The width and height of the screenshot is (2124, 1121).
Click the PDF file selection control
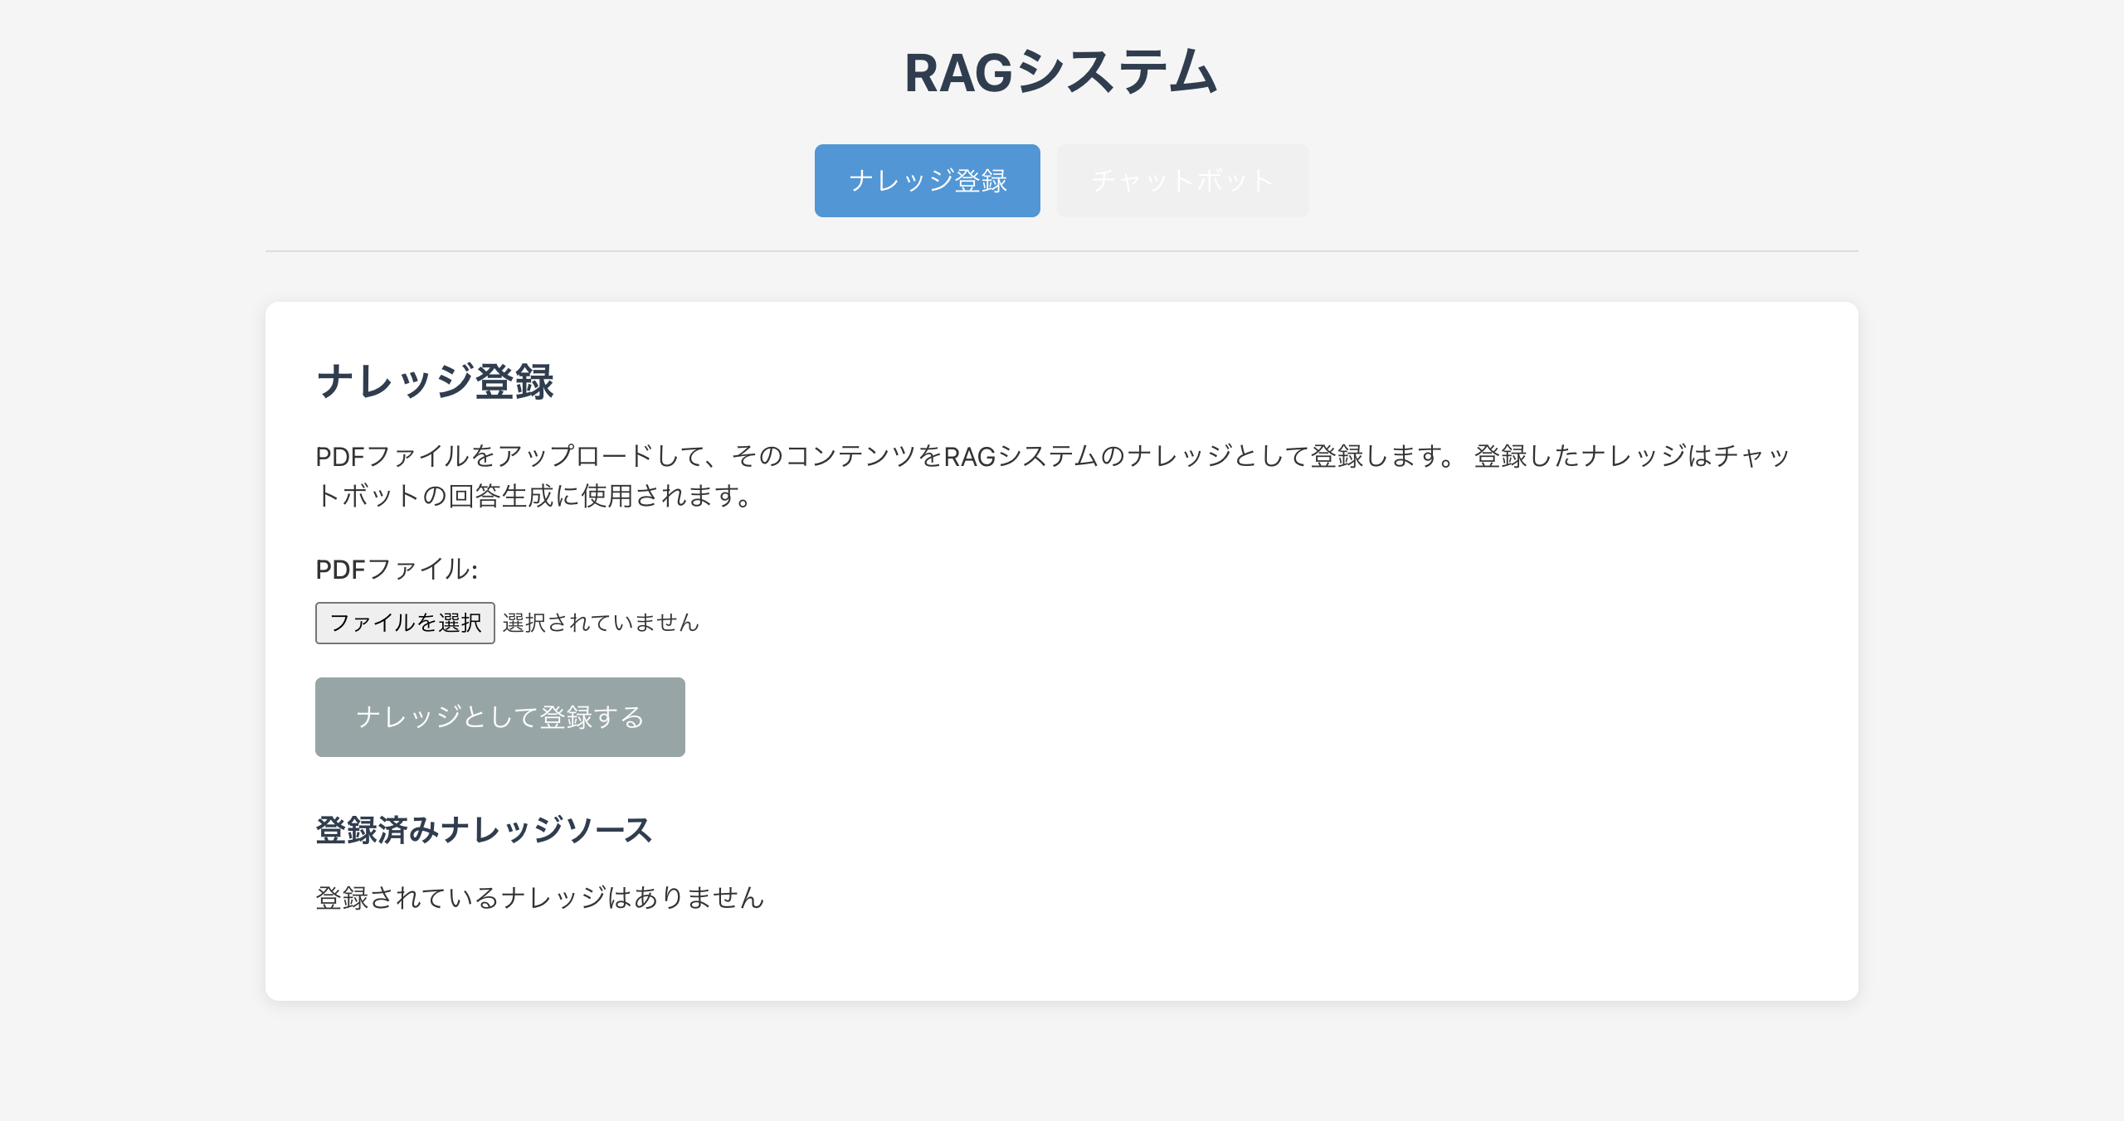404,623
